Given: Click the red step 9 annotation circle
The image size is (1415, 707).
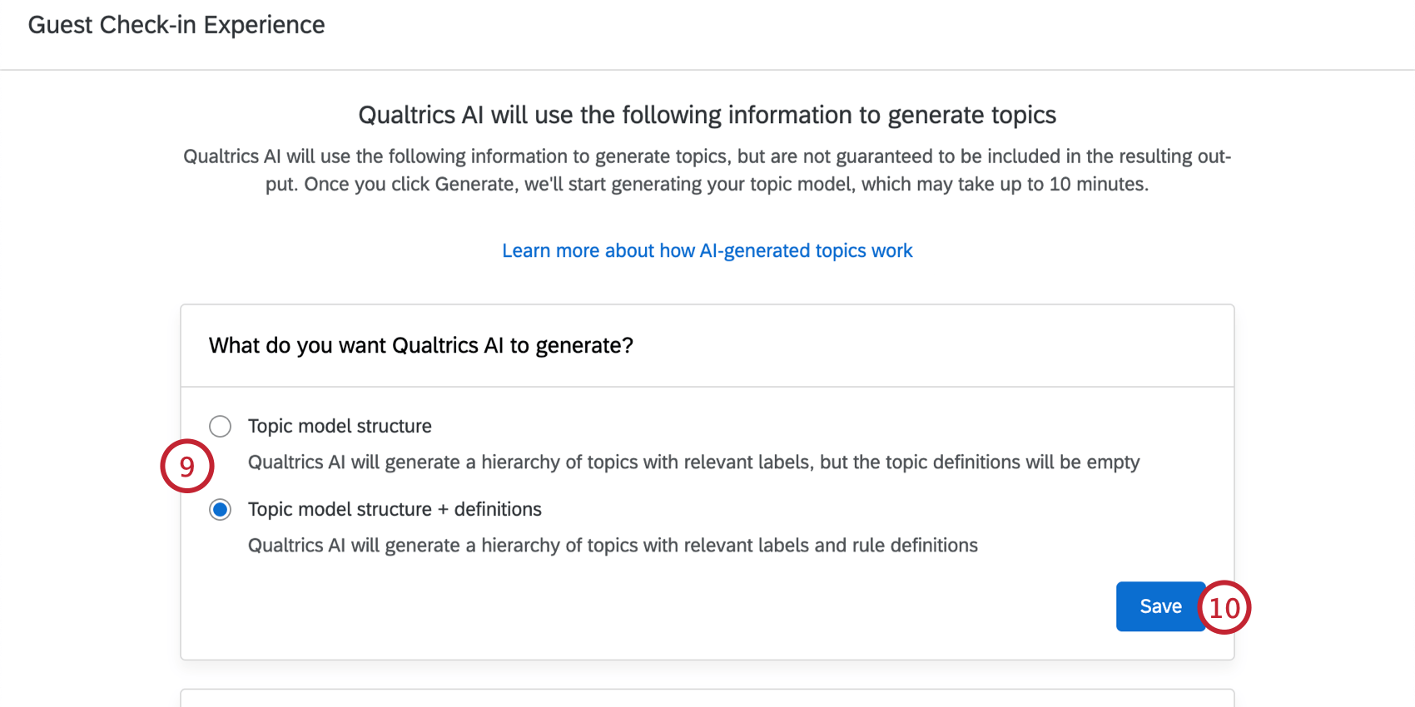Looking at the screenshot, I should pyautogui.click(x=187, y=466).
